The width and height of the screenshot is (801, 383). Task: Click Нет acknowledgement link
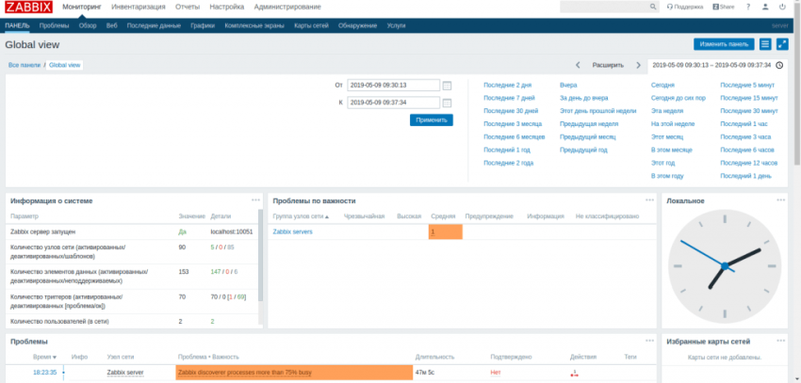point(496,373)
